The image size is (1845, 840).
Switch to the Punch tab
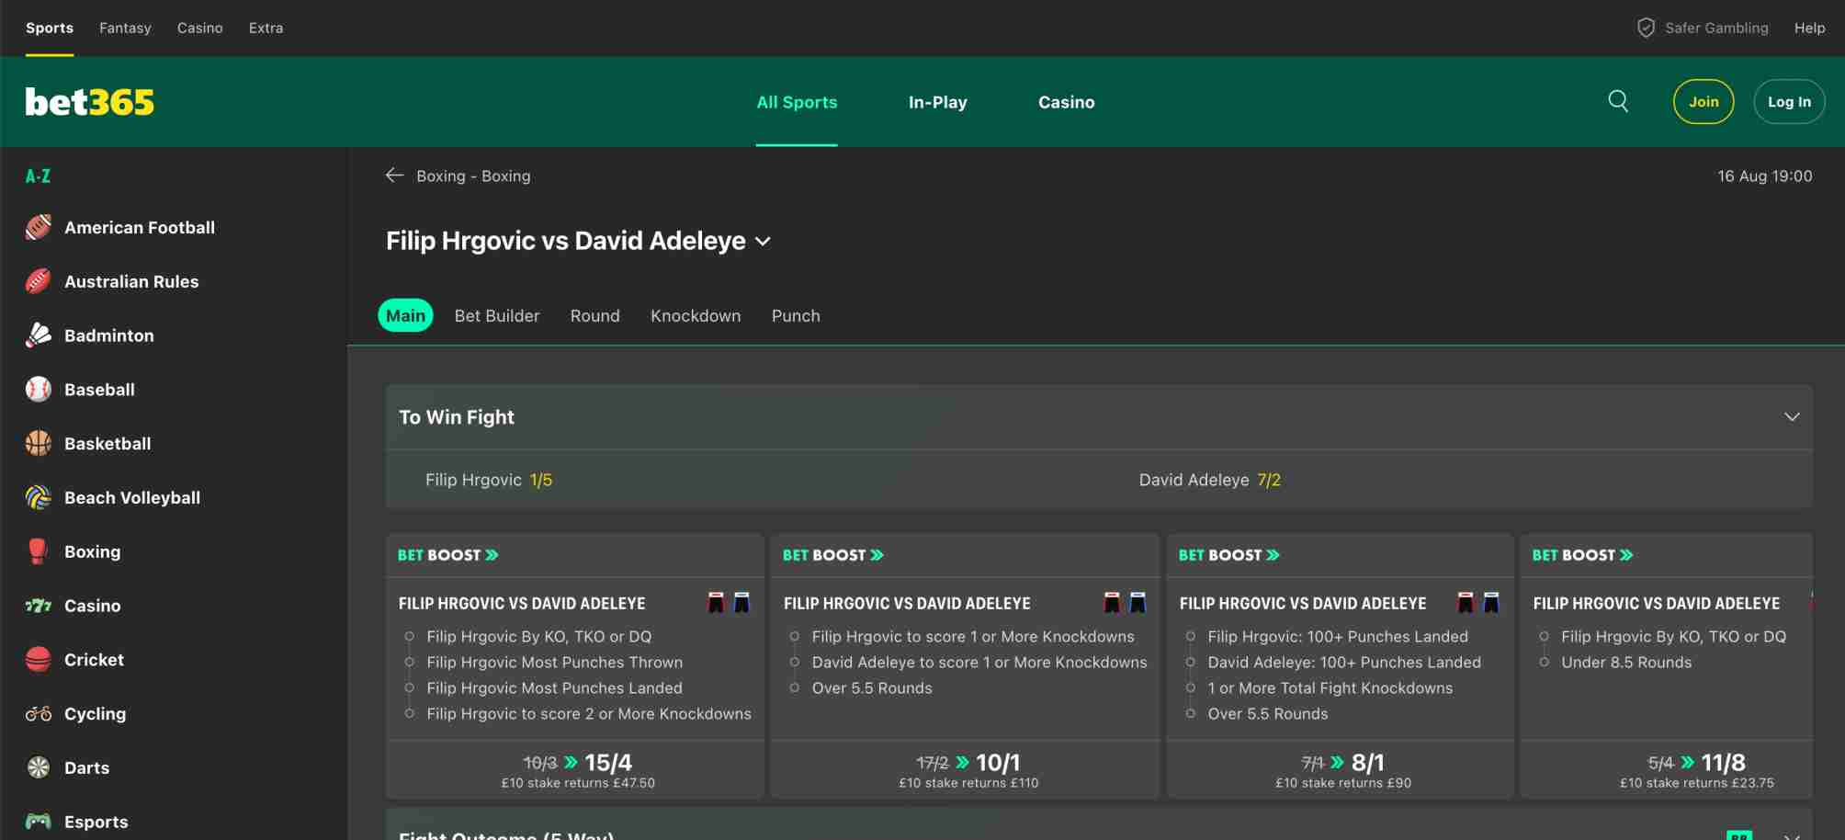pyautogui.click(x=796, y=315)
